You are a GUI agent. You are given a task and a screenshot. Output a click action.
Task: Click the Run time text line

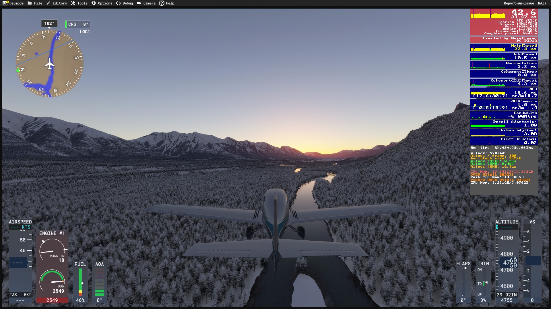(x=502, y=148)
